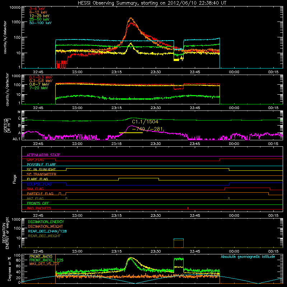Select the REAR_DEC_WEIGHT legend label
This screenshot has width=287, height=287.
pos(44,236)
